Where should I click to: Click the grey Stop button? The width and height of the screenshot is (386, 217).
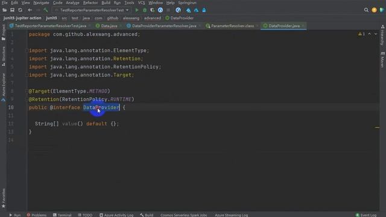coord(168,10)
